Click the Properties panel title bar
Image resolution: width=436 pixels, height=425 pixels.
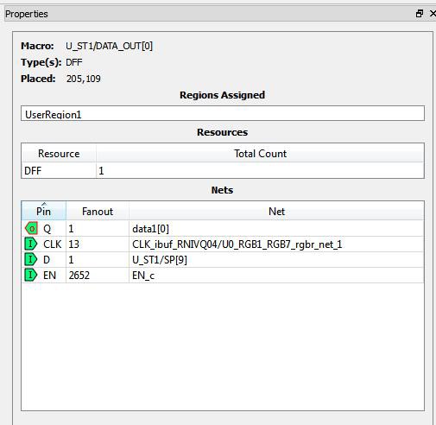210,14
